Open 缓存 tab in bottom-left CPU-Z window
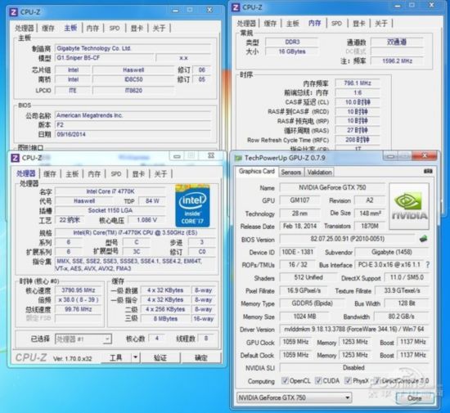 50,173
